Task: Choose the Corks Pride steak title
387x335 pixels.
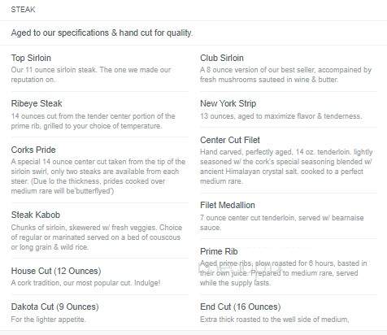Action: coord(33,150)
